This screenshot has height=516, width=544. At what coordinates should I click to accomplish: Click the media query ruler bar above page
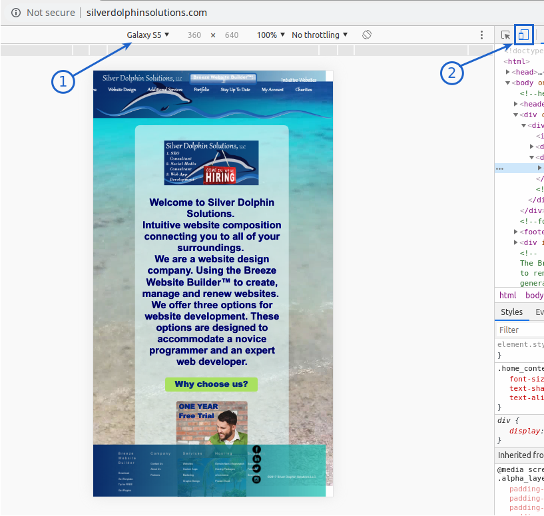click(247, 51)
